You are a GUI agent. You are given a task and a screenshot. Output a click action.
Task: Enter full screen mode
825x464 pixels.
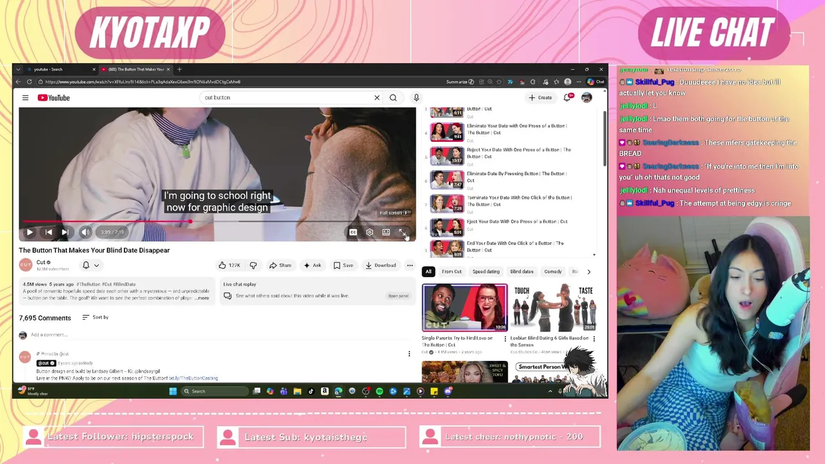[x=402, y=232]
